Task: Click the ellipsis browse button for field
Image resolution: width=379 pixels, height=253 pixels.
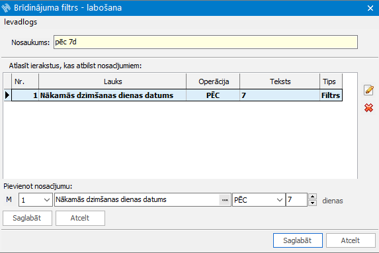Action: pyautogui.click(x=225, y=200)
